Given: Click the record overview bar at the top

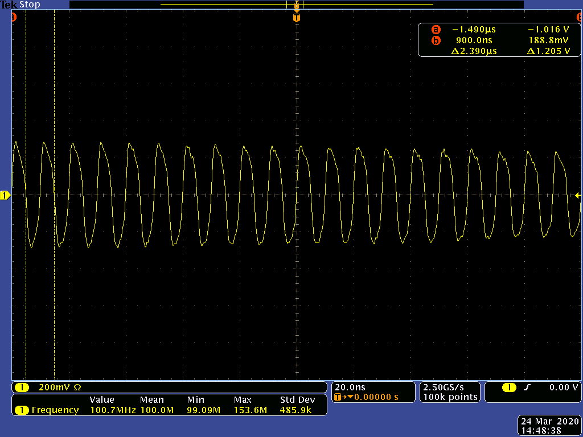Looking at the screenshot, I should pos(296,5).
